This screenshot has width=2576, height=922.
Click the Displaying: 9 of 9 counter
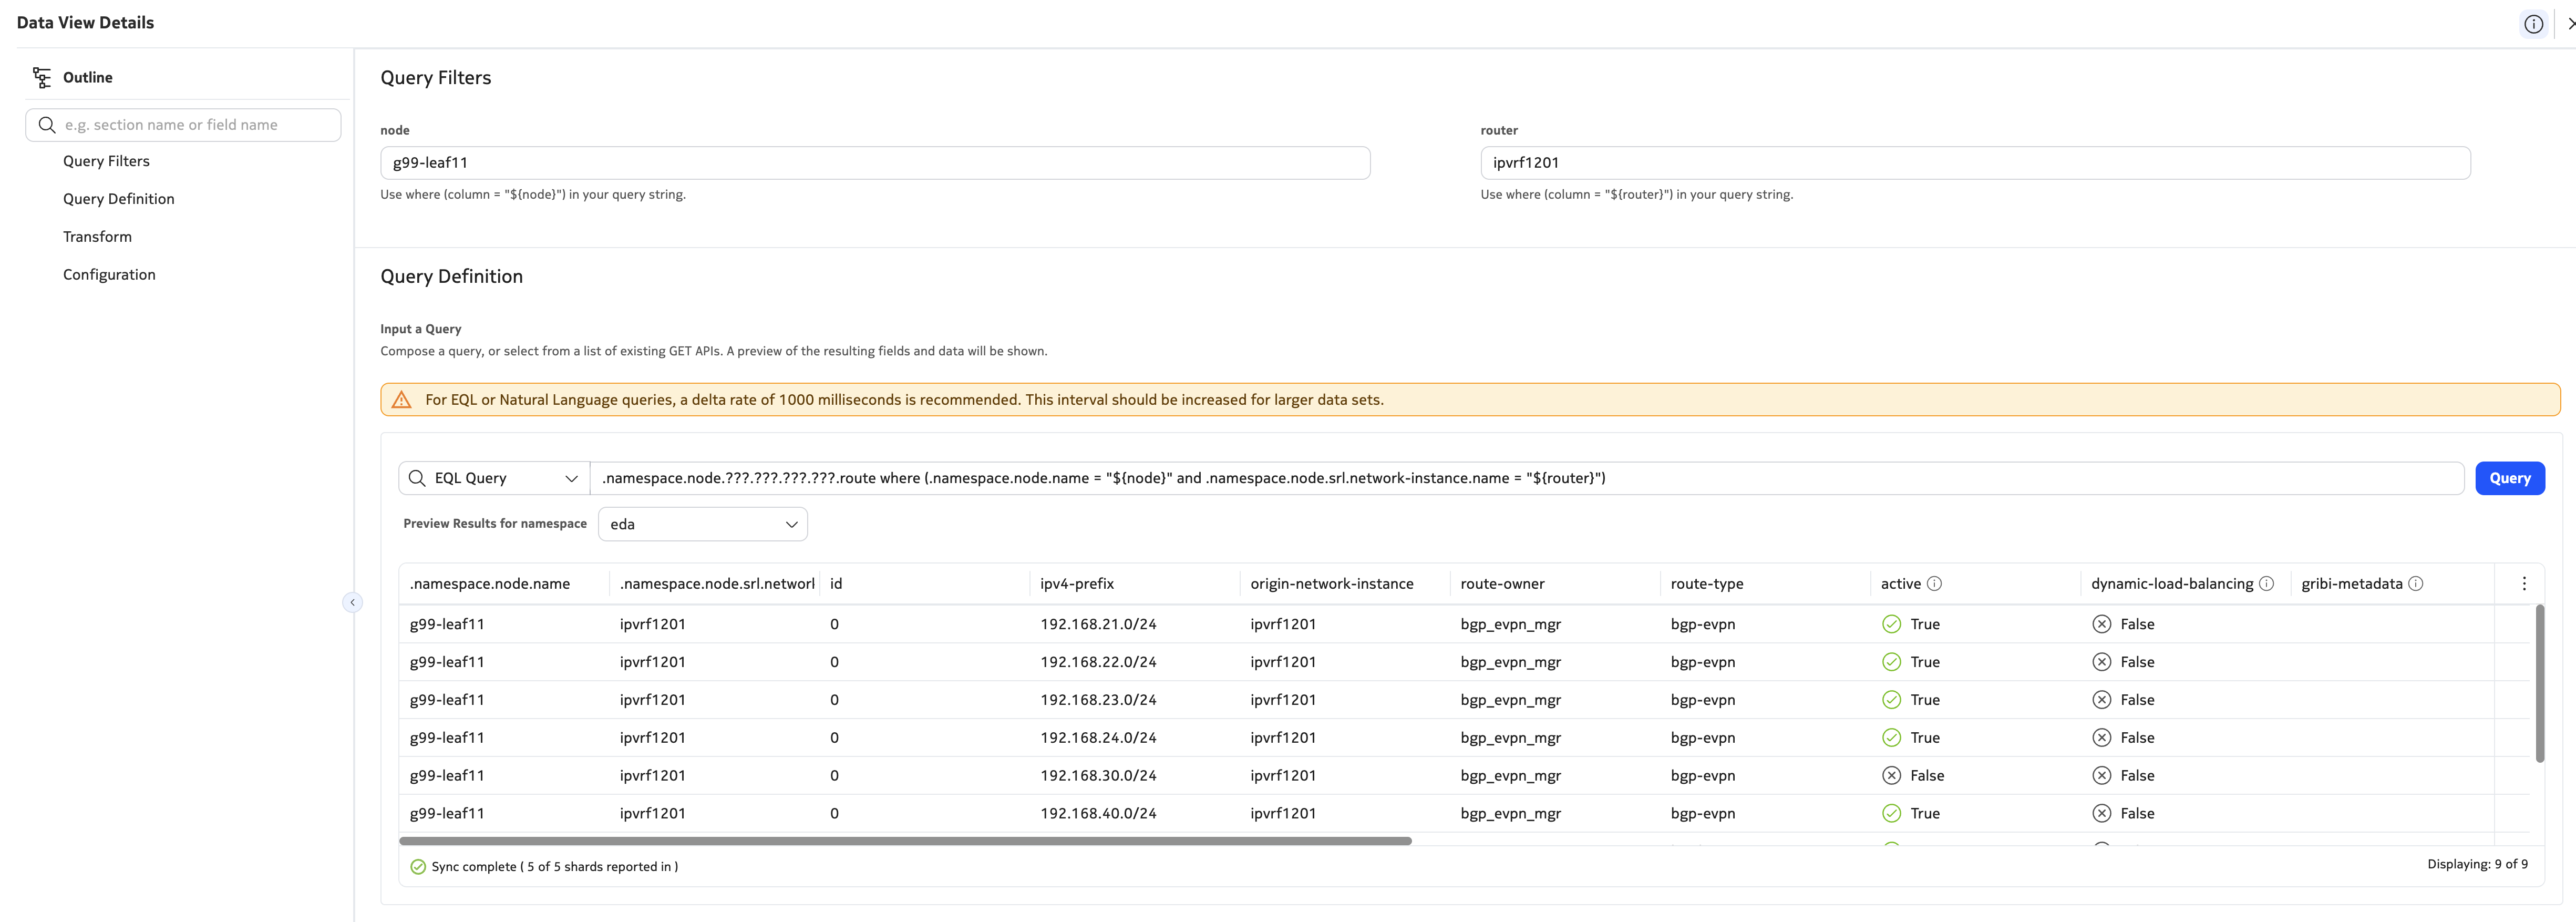2477,865
